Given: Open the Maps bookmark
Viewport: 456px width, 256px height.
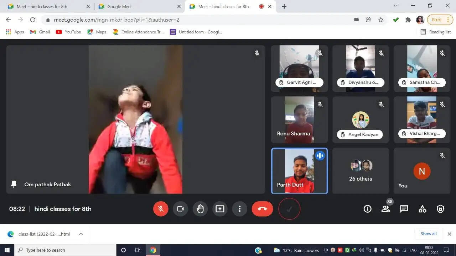Looking at the screenshot, I should (97, 32).
